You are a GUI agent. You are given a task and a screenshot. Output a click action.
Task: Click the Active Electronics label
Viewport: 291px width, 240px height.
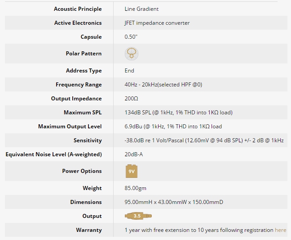(x=78, y=23)
